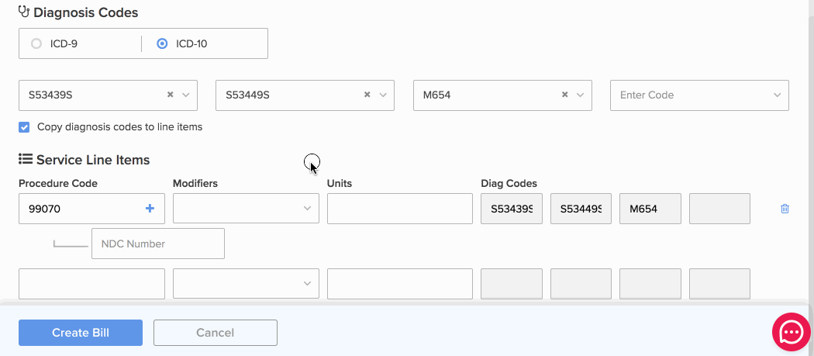Click the plus icon beside procedure 99070
Image resolution: width=814 pixels, height=356 pixels.
click(150, 209)
